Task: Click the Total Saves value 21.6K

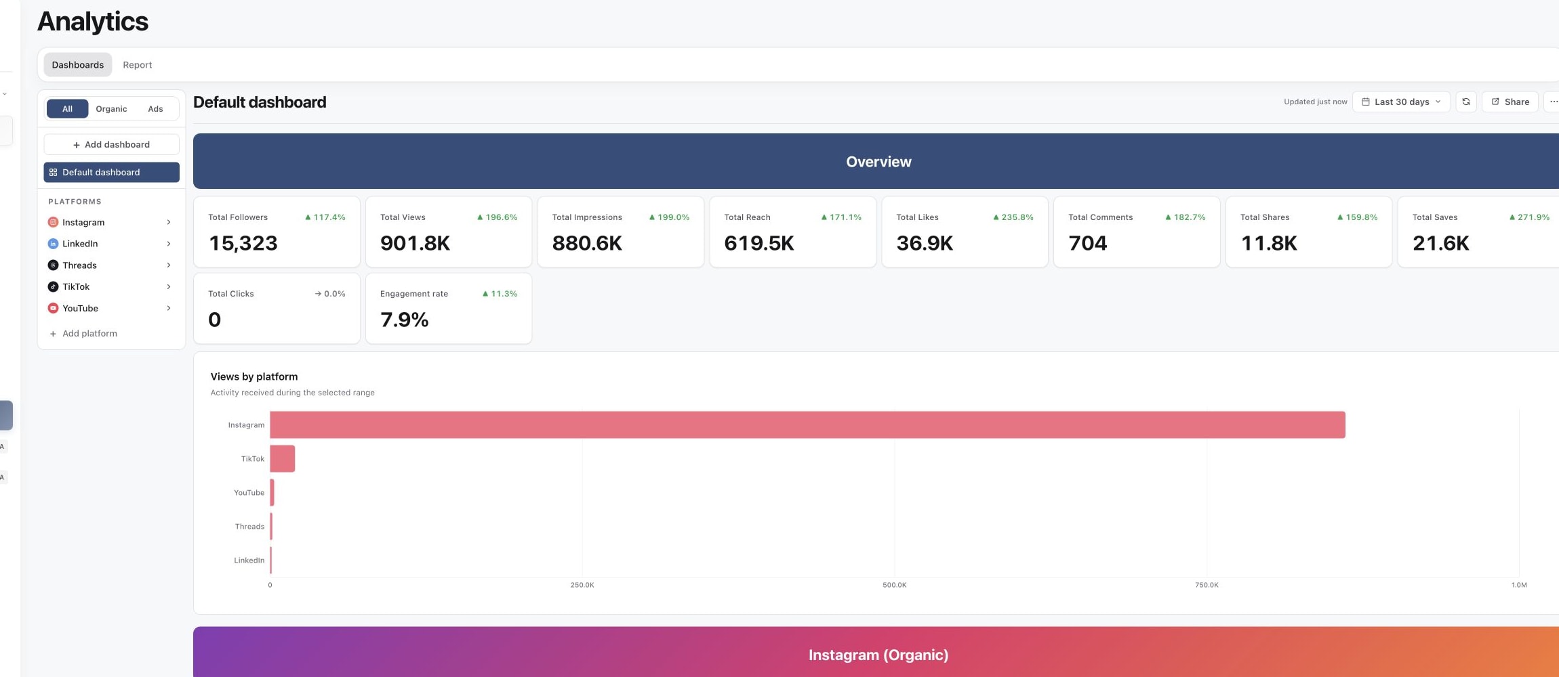Action: tap(1441, 244)
